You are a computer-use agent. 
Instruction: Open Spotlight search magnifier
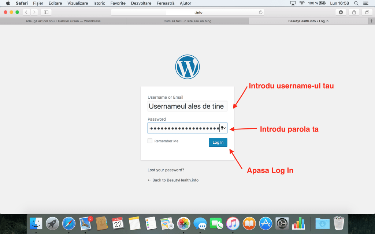(356, 3)
